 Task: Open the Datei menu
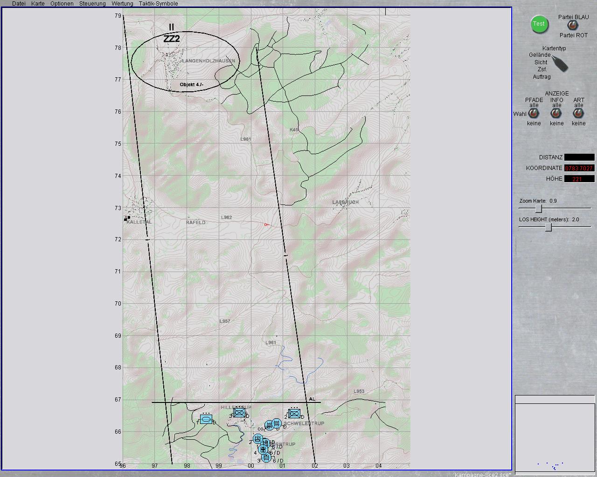click(19, 4)
